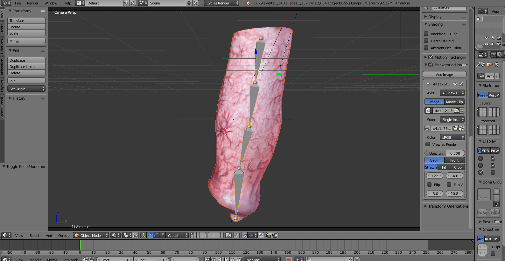The width and height of the screenshot is (505, 261).
Task: Click the snap magnet icon
Action: [244, 235]
